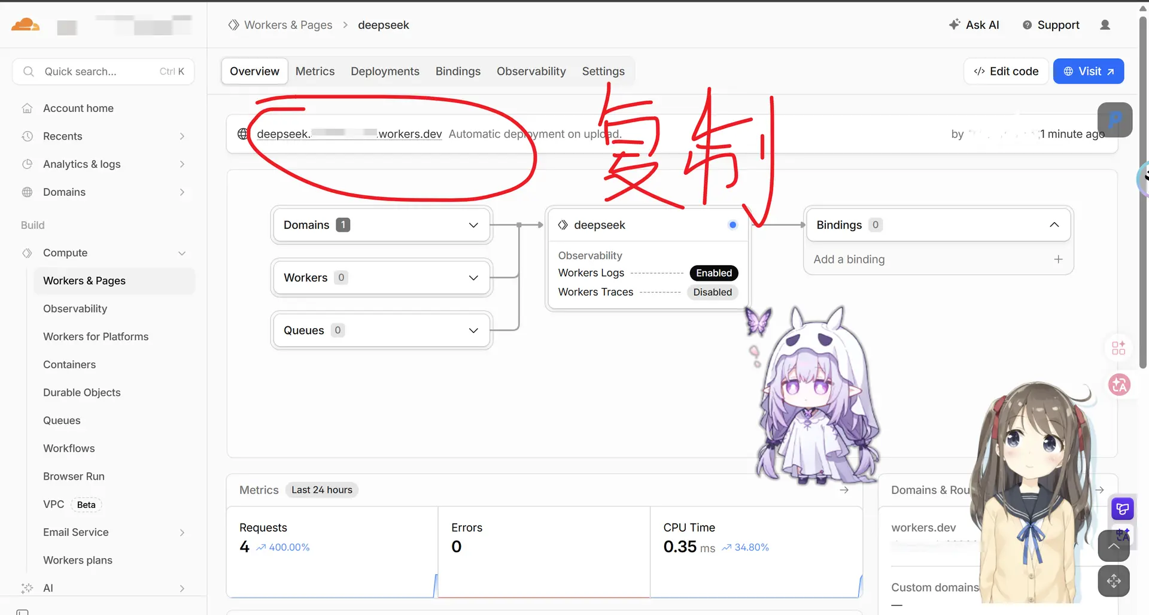Screen dimensions: 1149x615
Task: Expand the Domains sidebar section
Action: [182, 192]
